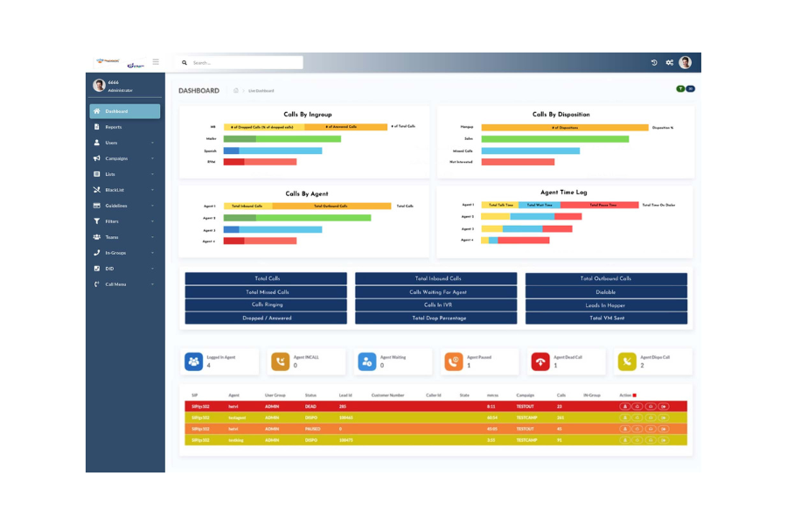
Task: Click the Agent Dispo Call yellow icon
Action: (626, 361)
